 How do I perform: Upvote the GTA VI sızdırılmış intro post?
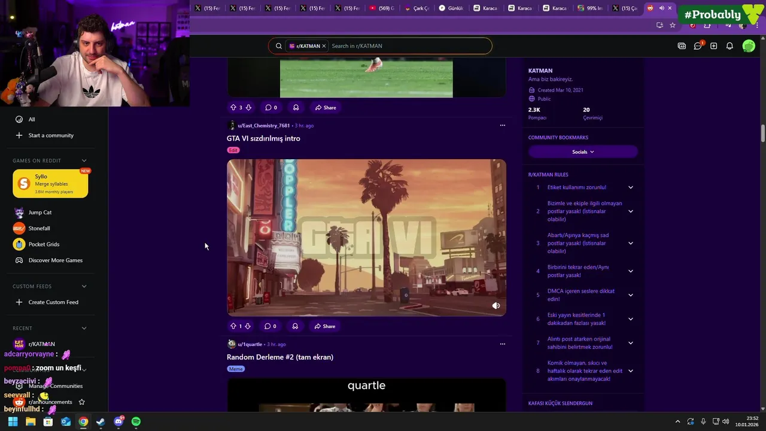coord(233,326)
